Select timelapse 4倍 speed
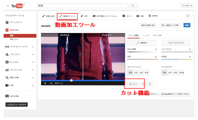The image size is (198, 120). coord(175,73)
